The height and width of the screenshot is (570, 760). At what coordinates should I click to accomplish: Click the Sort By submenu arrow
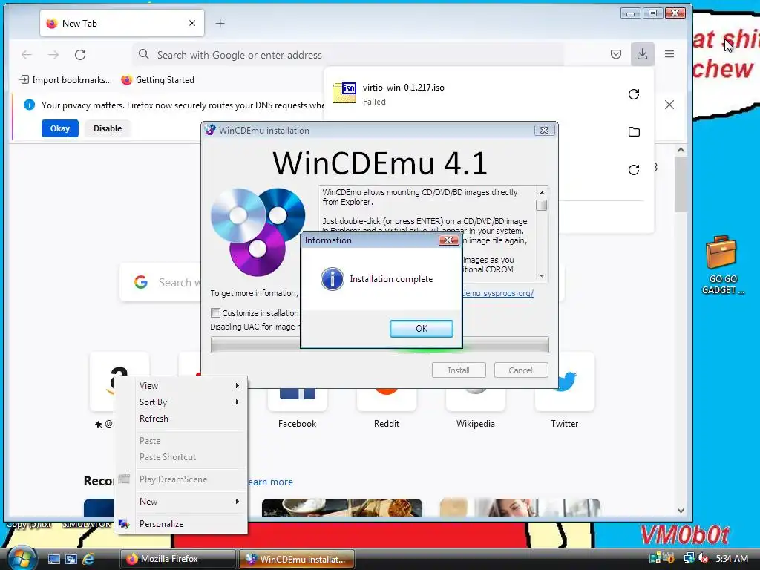click(x=237, y=402)
